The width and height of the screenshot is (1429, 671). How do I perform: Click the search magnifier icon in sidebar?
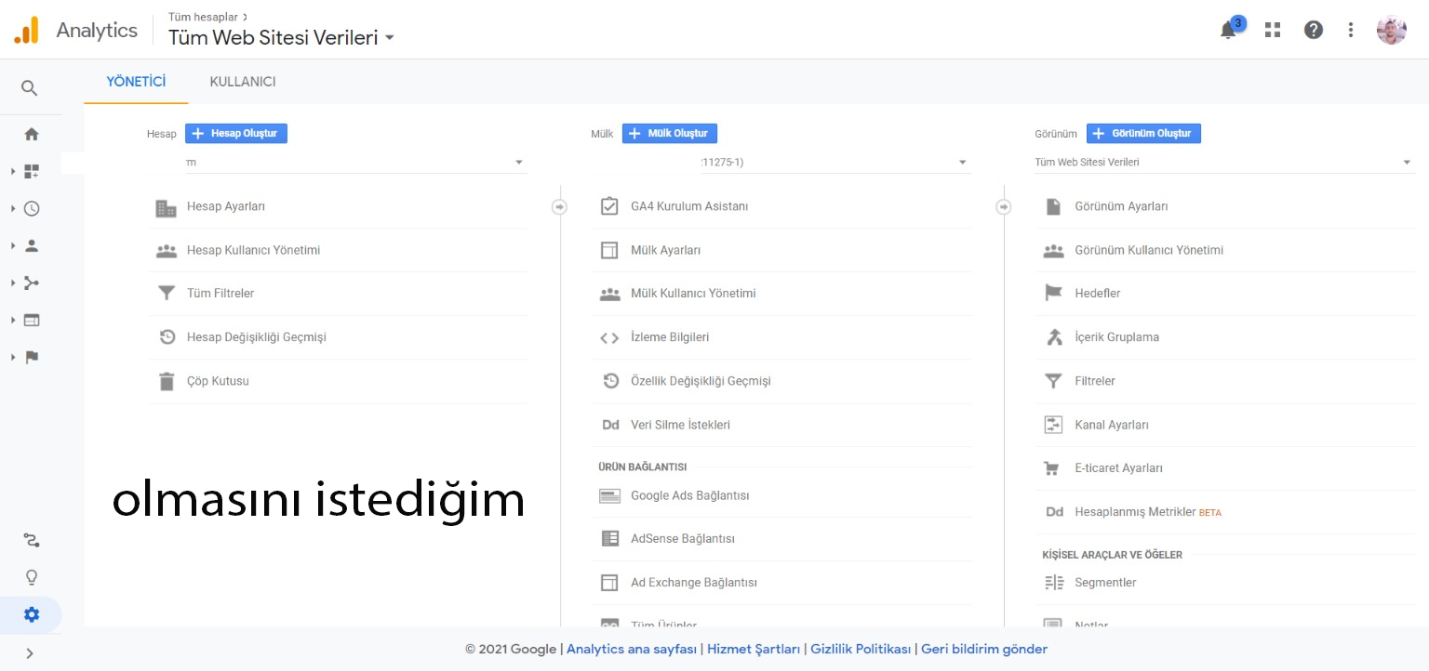30,88
